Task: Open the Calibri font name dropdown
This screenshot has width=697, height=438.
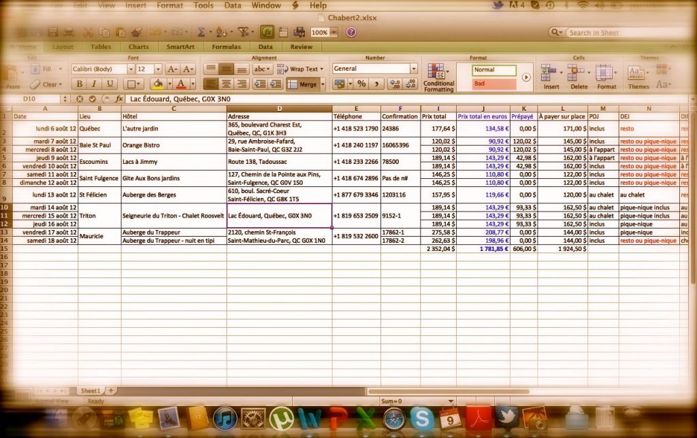Action: point(129,69)
